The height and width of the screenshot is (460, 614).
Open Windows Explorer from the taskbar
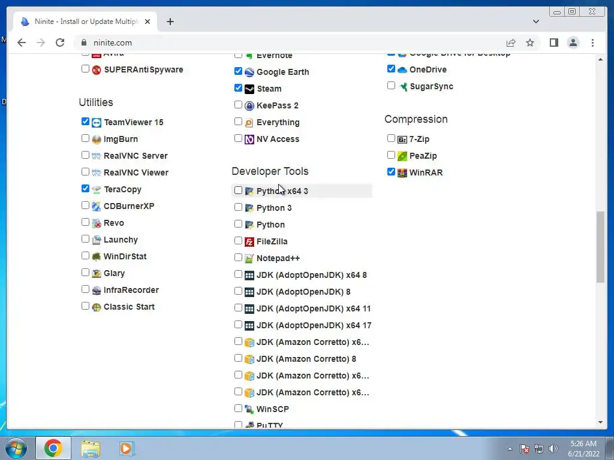(91, 449)
